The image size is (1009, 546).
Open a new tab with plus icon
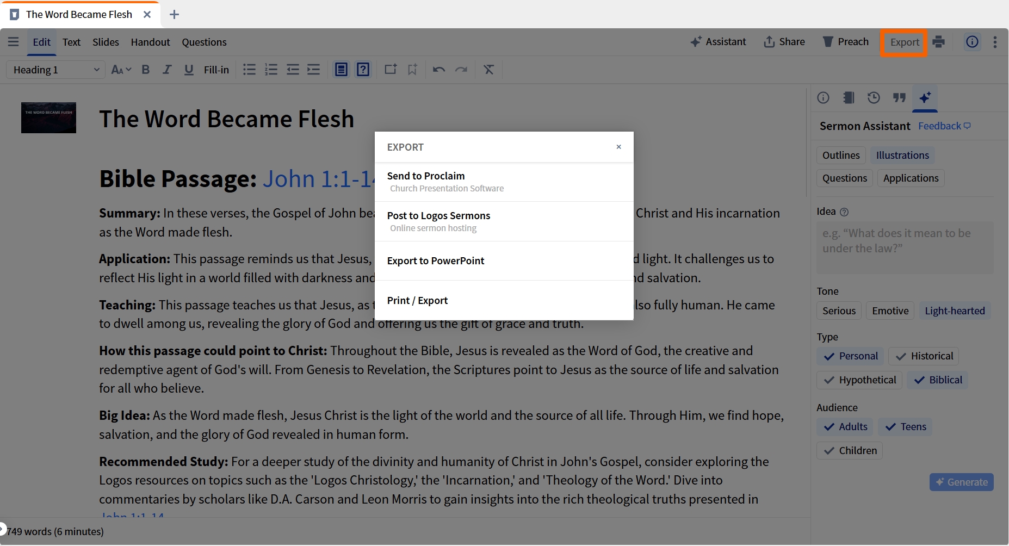(x=174, y=15)
